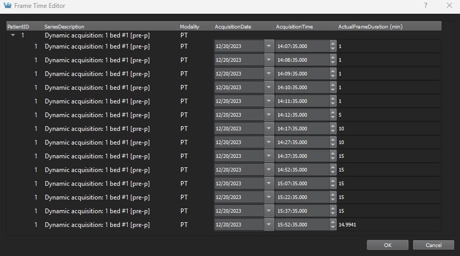Click the acquisition time field 14:27:35.000

point(302,143)
